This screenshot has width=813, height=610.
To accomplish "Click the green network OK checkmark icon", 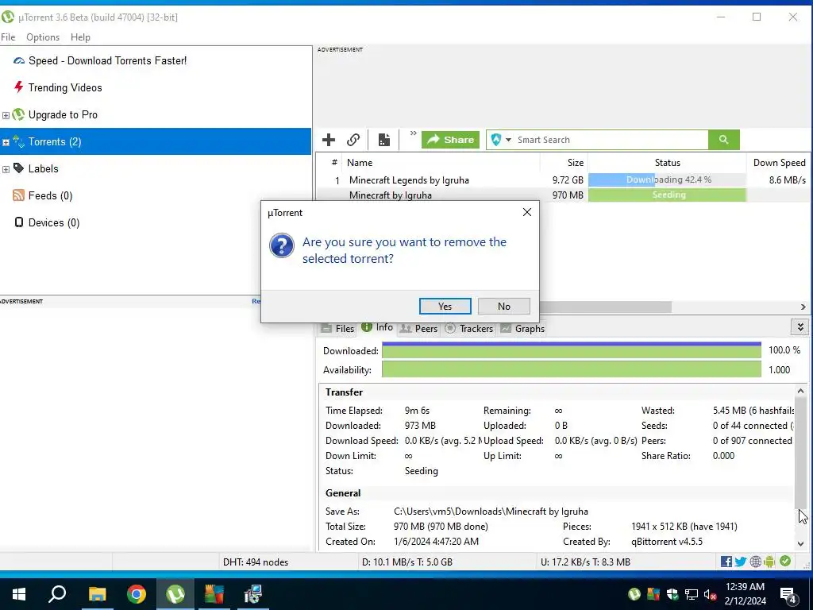I will (x=785, y=562).
